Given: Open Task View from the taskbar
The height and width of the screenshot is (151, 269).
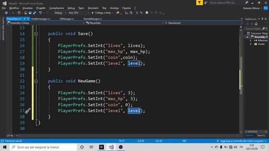Looking at the screenshot, I should 92,147.
